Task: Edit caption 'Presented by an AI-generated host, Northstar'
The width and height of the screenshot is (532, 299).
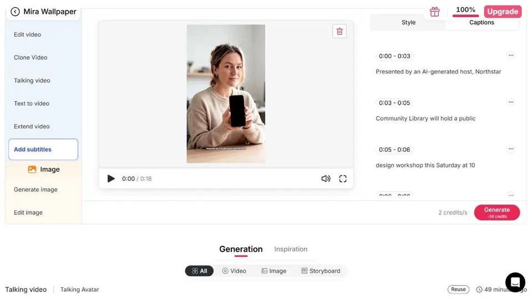Action: click(438, 71)
